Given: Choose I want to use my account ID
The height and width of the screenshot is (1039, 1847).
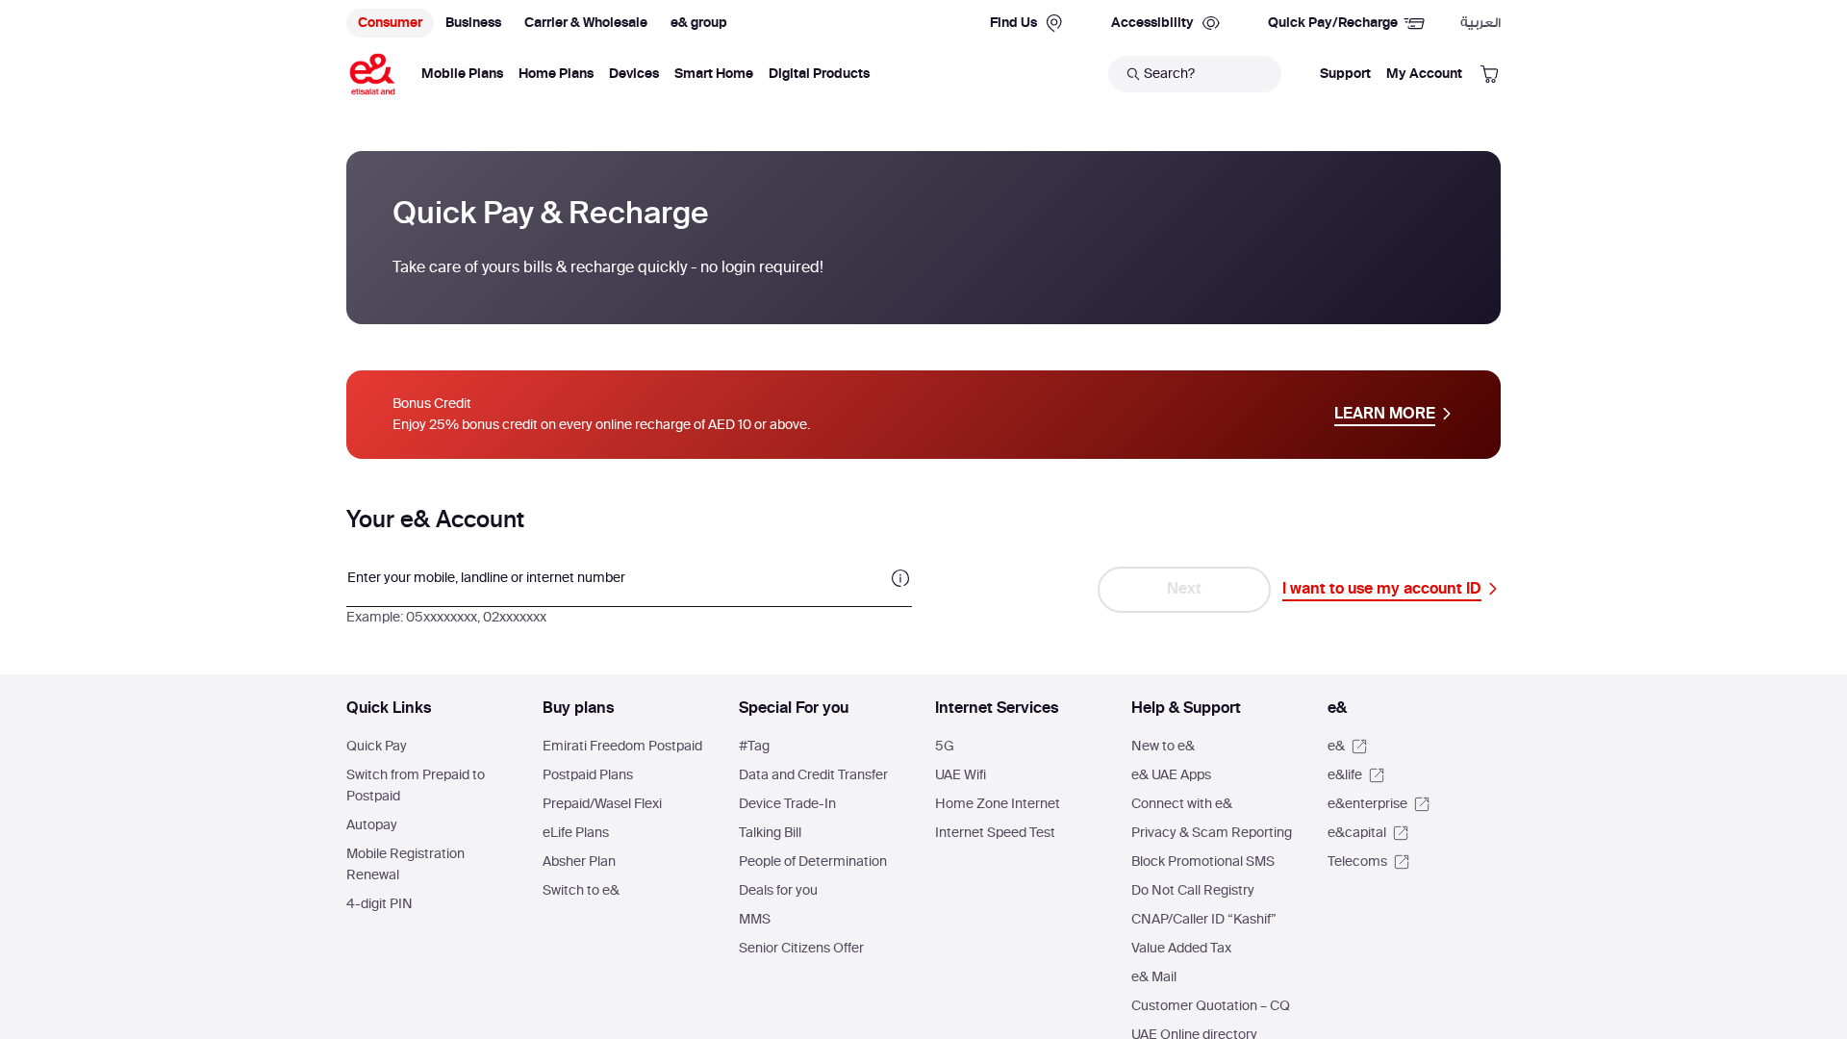Looking at the screenshot, I should click(x=1381, y=589).
